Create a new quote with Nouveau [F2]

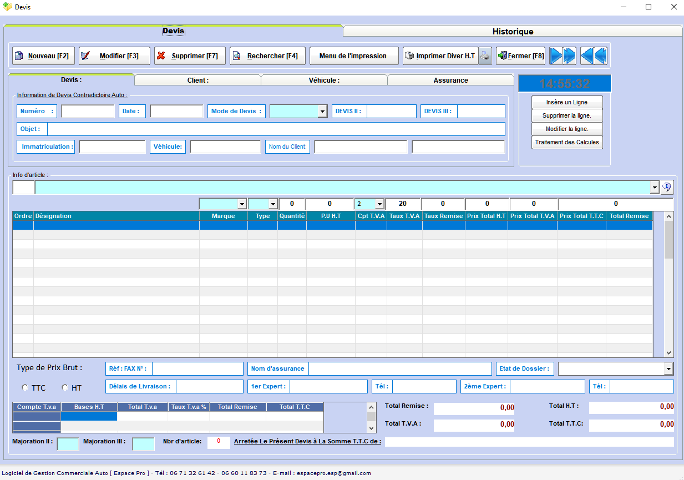click(x=43, y=56)
